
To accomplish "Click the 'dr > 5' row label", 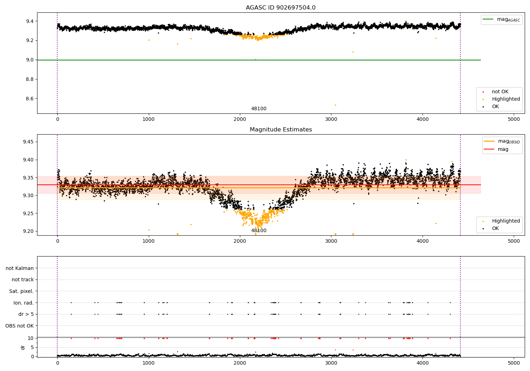I will [x=26, y=314].
